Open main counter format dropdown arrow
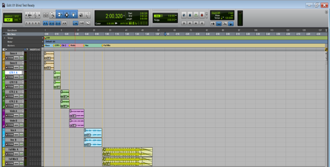Screen dimensions: 330x167 pyautogui.click(x=124, y=16)
